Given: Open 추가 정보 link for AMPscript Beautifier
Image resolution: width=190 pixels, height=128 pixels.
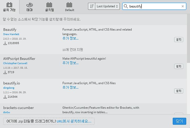Looking at the screenshot, I should [70, 63].
